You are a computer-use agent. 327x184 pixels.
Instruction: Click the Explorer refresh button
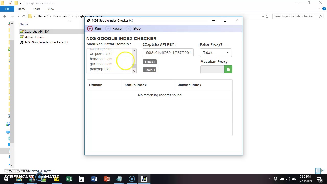267,16
